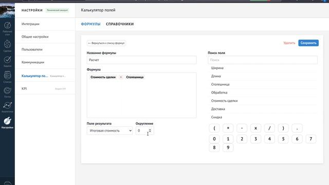This screenshot has height=185, width=329.
Task: Insert closing parenthesis button
Action: 283,128
